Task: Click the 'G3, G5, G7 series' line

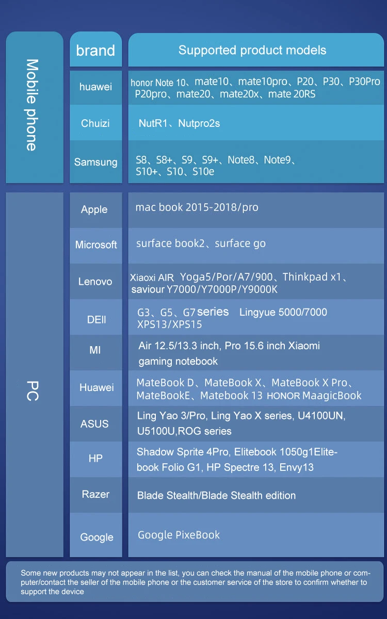Action: pos(232,312)
